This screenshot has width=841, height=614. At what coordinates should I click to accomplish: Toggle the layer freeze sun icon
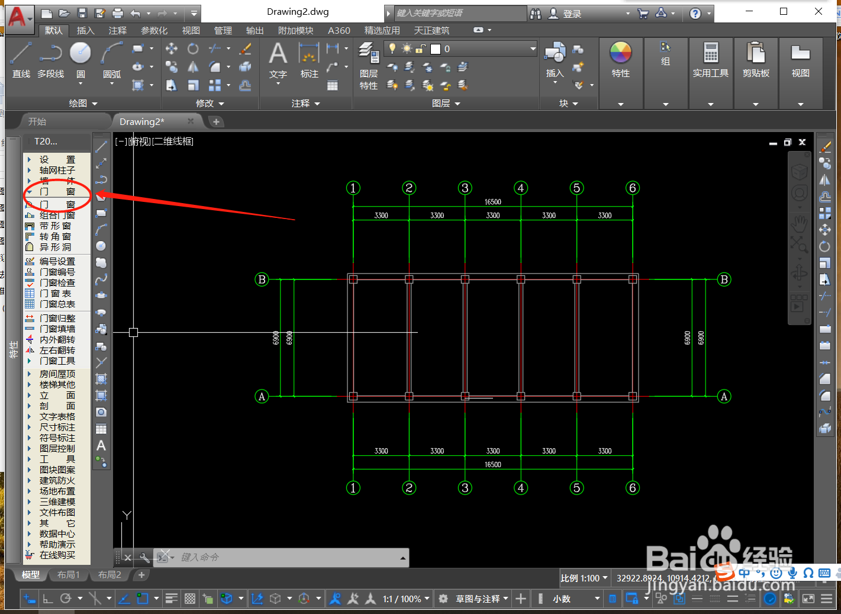pyautogui.click(x=407, y=49)
